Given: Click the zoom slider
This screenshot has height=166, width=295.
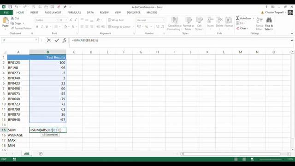Looking at the screenshot, I should coord(271,159).
